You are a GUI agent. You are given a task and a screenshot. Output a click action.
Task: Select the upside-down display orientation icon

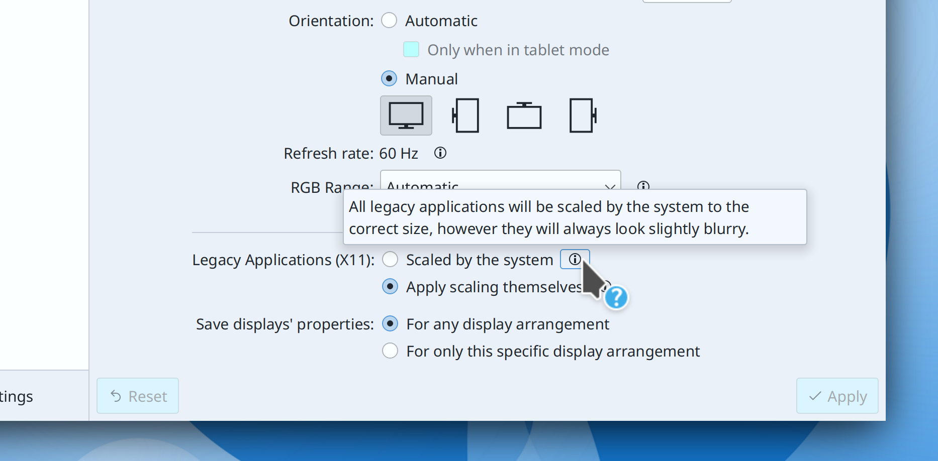524,116
